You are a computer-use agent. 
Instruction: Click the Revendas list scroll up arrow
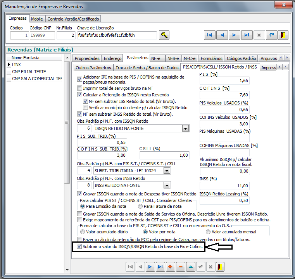coord(67,58)
